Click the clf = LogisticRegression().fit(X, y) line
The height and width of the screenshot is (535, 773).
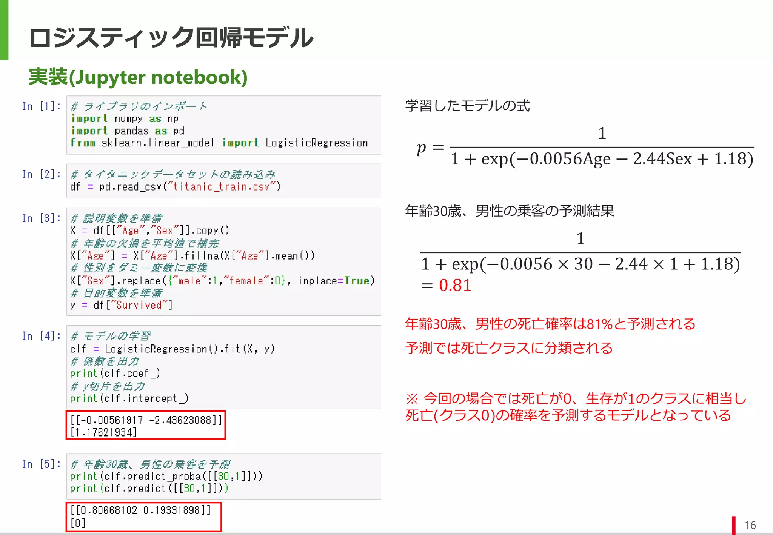[172, 349]
